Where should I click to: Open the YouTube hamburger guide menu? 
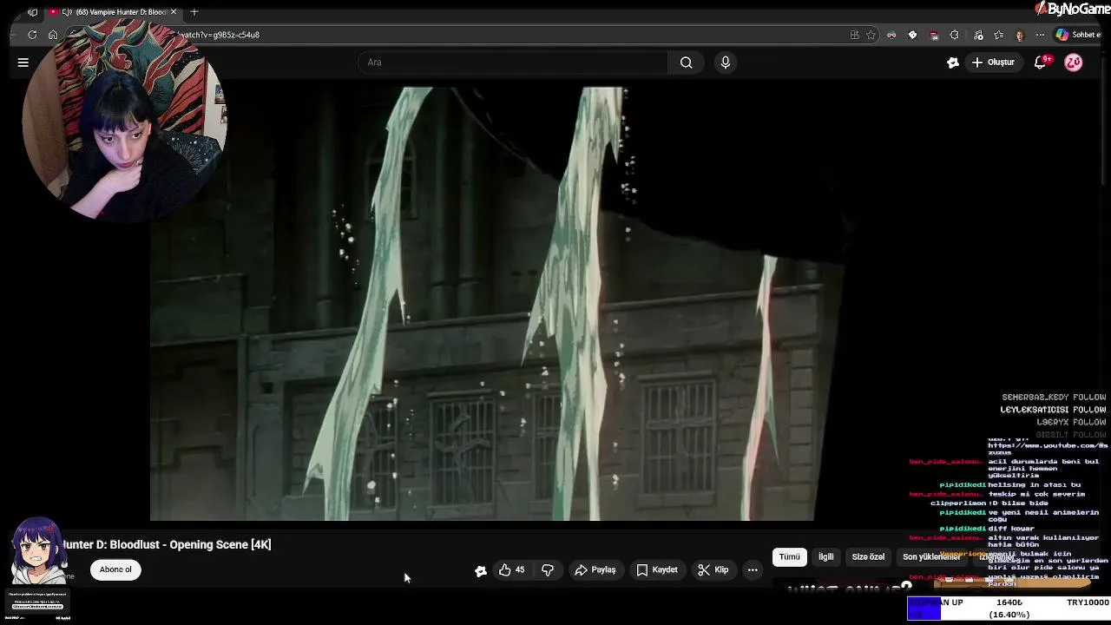point(23,62)
